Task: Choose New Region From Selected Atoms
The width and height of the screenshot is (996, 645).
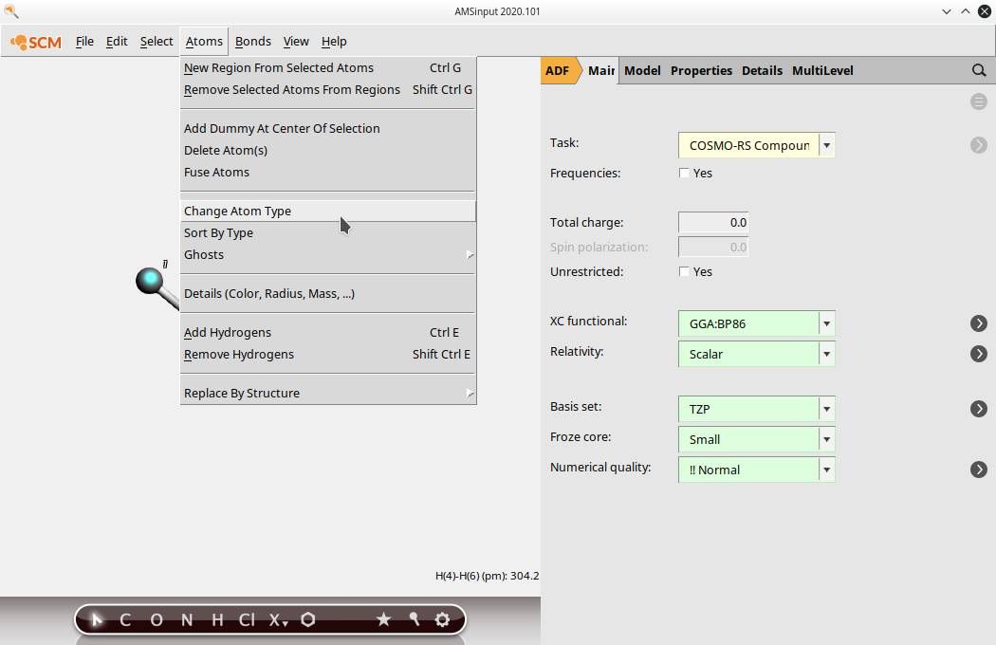Action: pos(328,68)
